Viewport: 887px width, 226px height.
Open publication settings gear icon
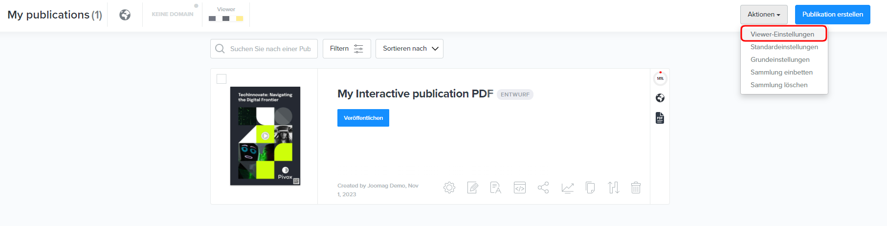pyautogui.click(x=449, y=188)
